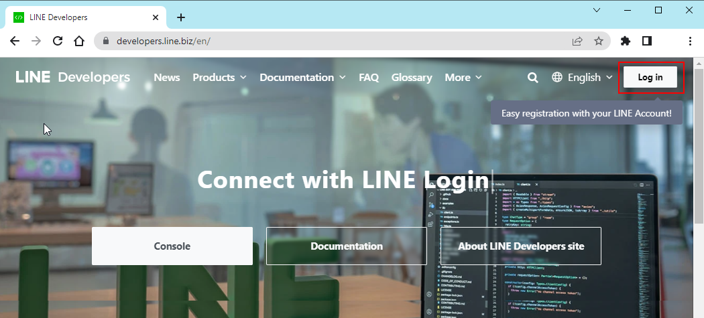Go to the FAQ page
704x318 pixels.
[369, 78]
